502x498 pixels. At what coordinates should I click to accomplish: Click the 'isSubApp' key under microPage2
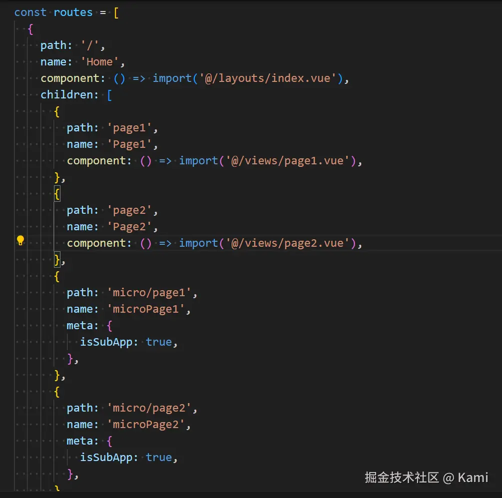click(106, 458)
